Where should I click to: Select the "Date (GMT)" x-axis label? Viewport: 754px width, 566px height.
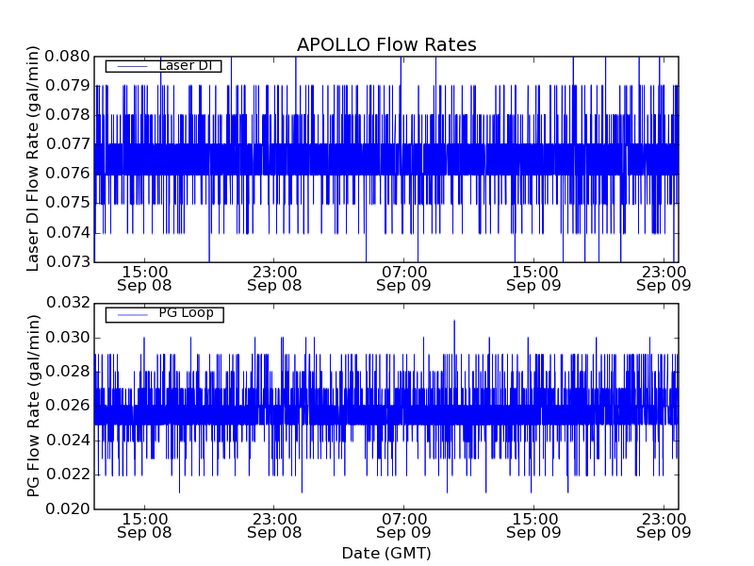click(x=386, y=553)
